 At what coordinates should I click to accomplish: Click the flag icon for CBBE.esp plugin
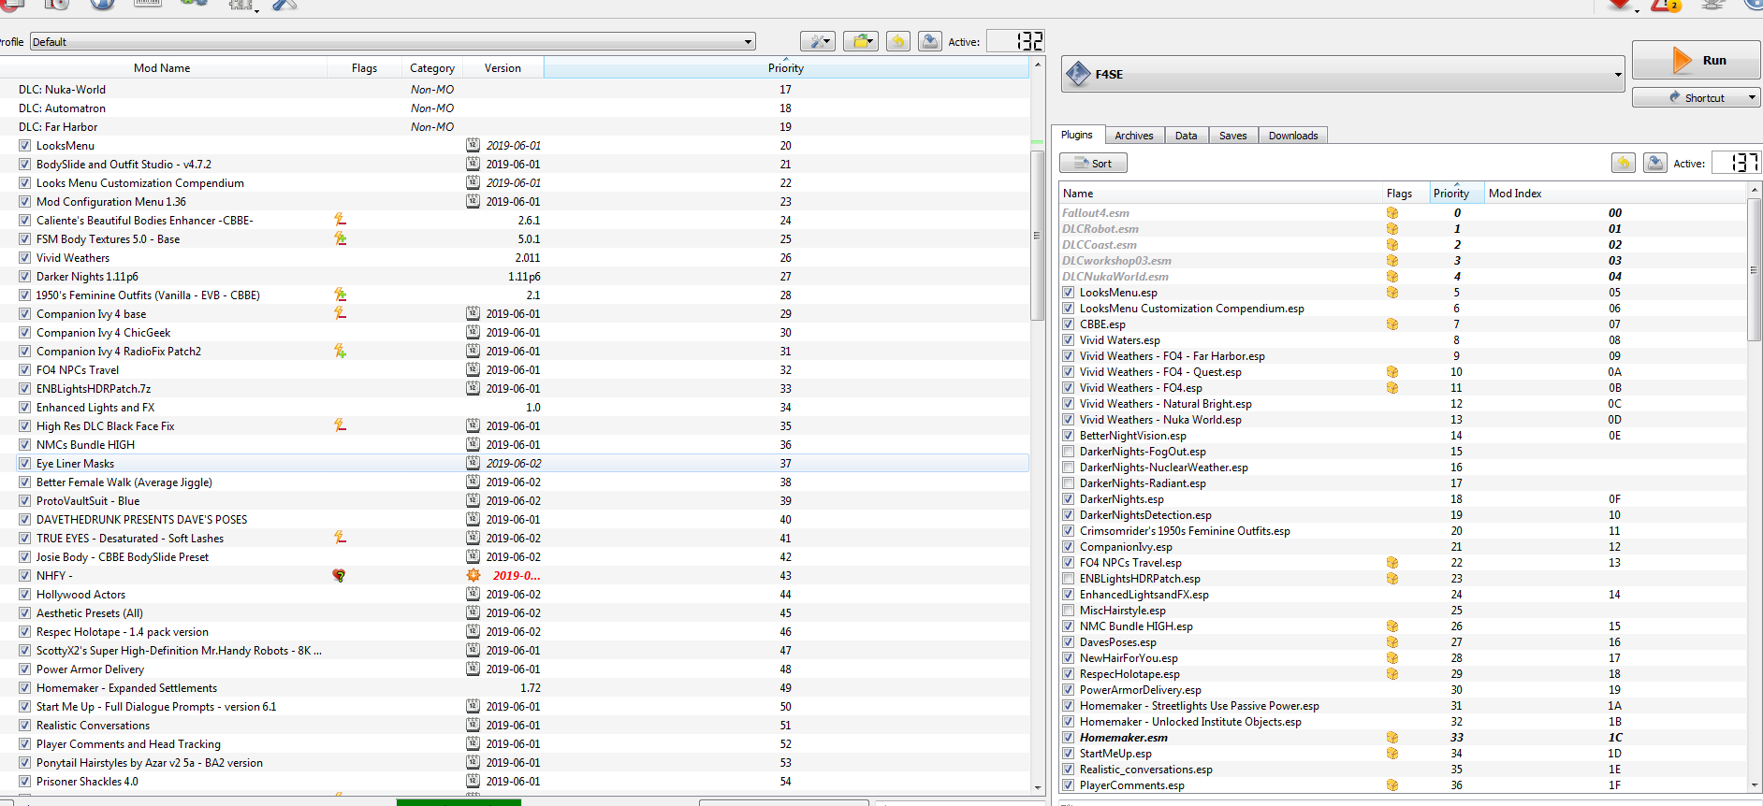point(1392,324)
